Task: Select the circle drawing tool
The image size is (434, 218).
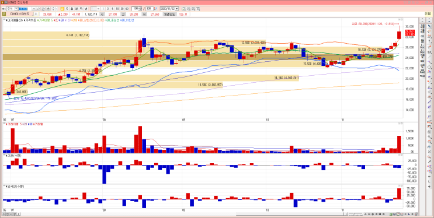Action: pos(429,67)
